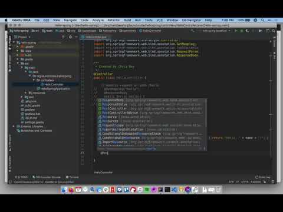This screenshot has height=212, width=283.
Task: Open the Refactor menu
Action: 113,20
